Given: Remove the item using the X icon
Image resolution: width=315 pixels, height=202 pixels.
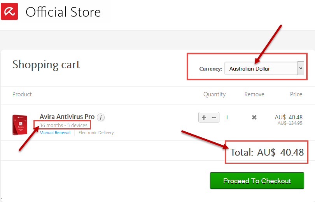Looking at the screenshot, I should [254, 117].
